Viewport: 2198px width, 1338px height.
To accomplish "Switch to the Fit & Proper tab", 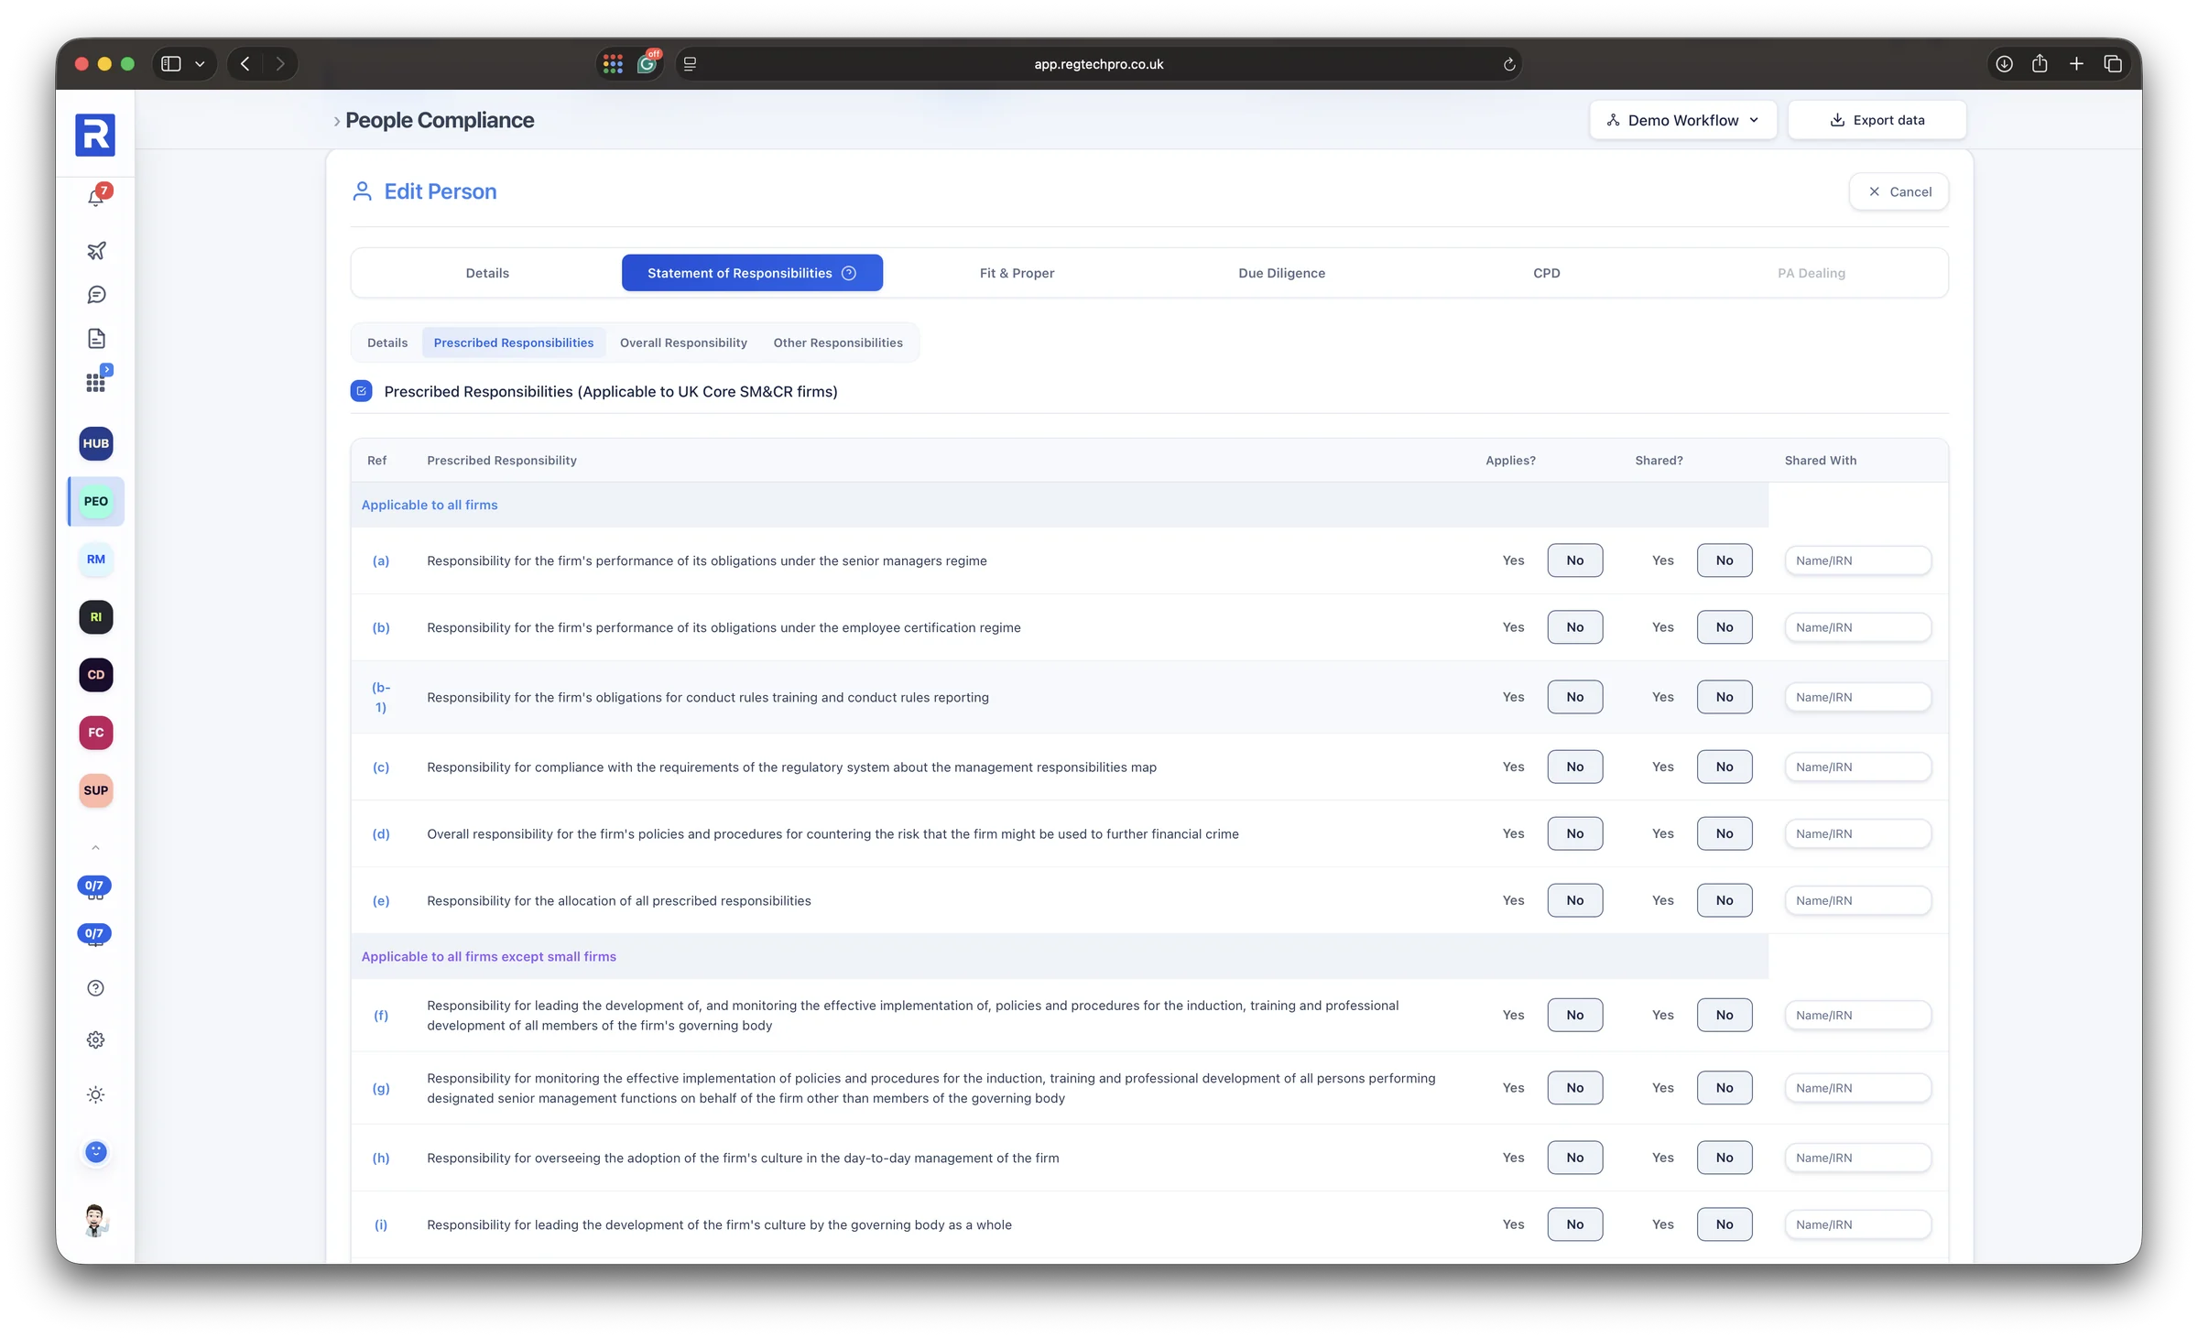I will 1017,273.
